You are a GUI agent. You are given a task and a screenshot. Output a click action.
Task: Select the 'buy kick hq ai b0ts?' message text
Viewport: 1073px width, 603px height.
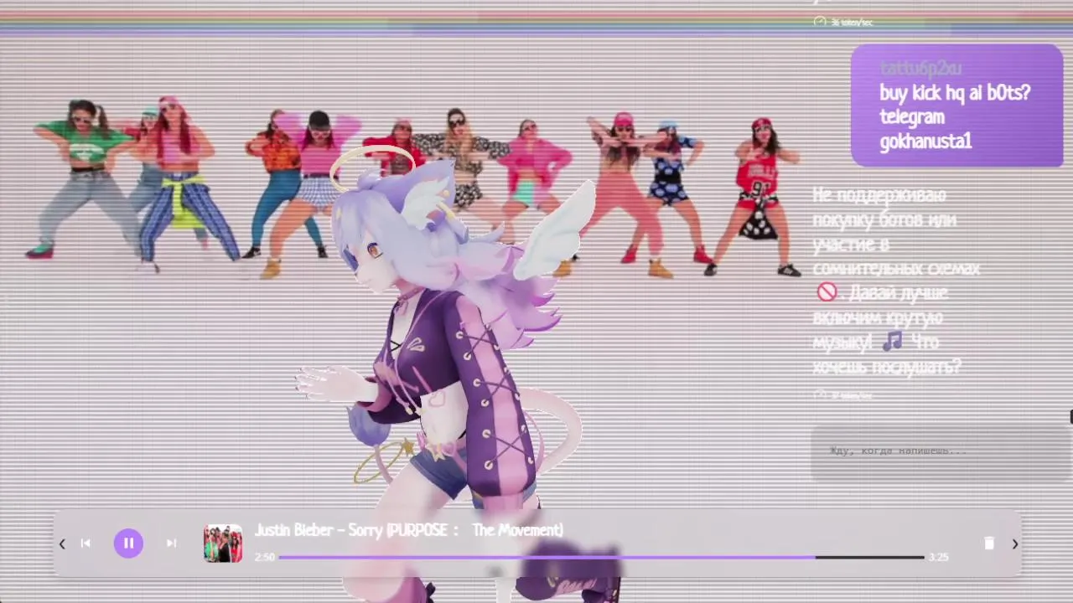pyautogui.click(x=955, y=93)
